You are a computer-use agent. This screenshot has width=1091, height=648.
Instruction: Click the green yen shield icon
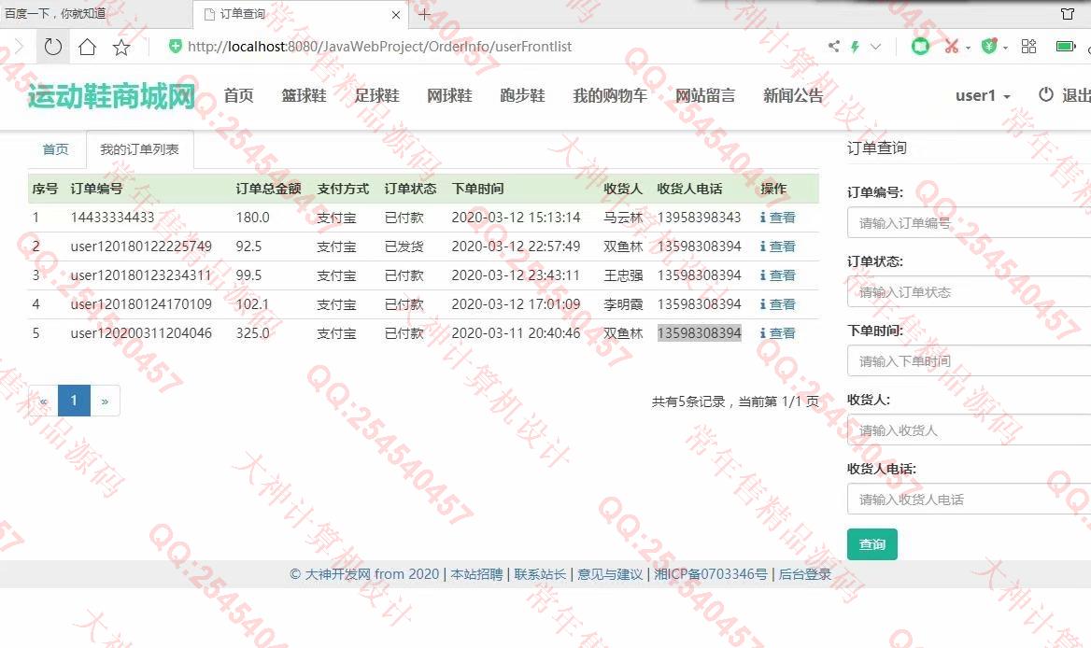pyautogui.click(x=988, y=47)
